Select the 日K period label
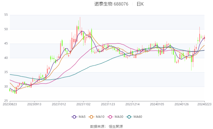 140,4
